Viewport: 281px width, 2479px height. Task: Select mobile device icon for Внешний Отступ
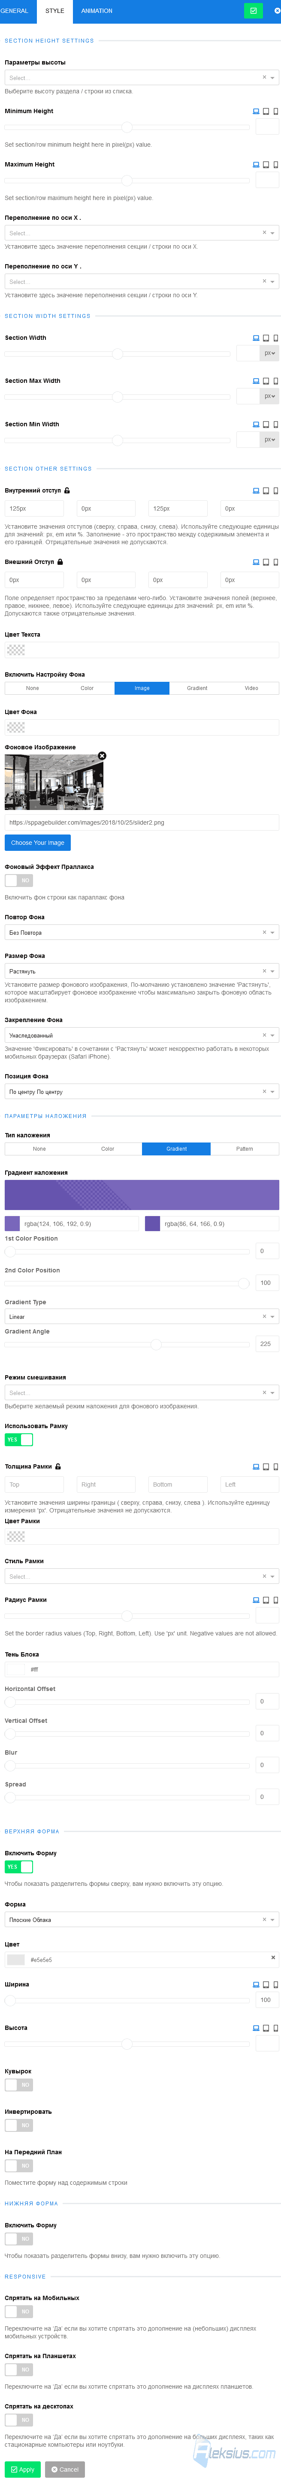276,562
